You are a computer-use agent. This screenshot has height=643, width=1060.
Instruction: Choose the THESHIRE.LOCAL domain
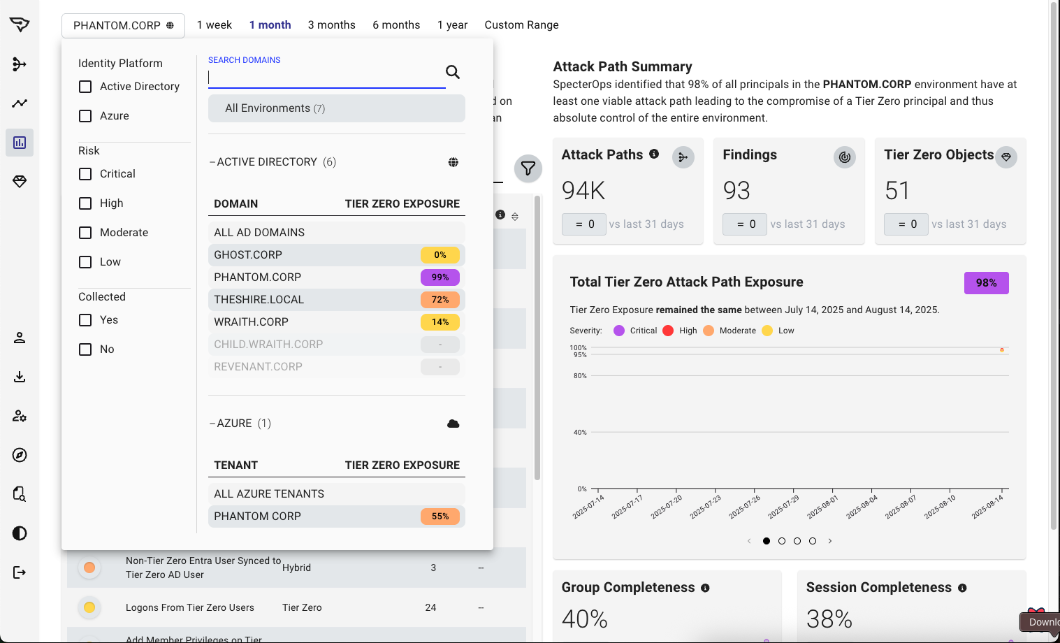pyautogui.click(x=337, y=300)
